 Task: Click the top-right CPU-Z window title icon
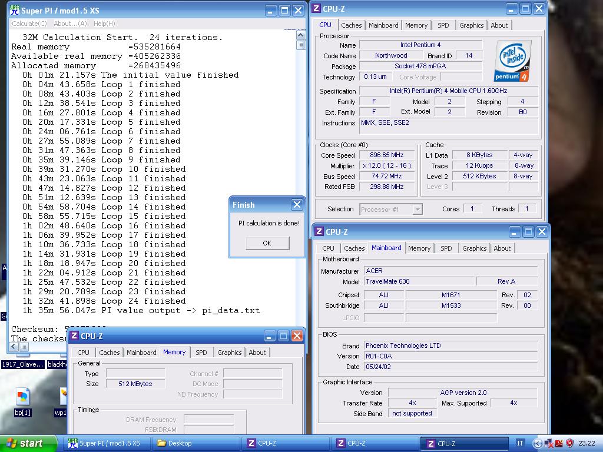316,8
